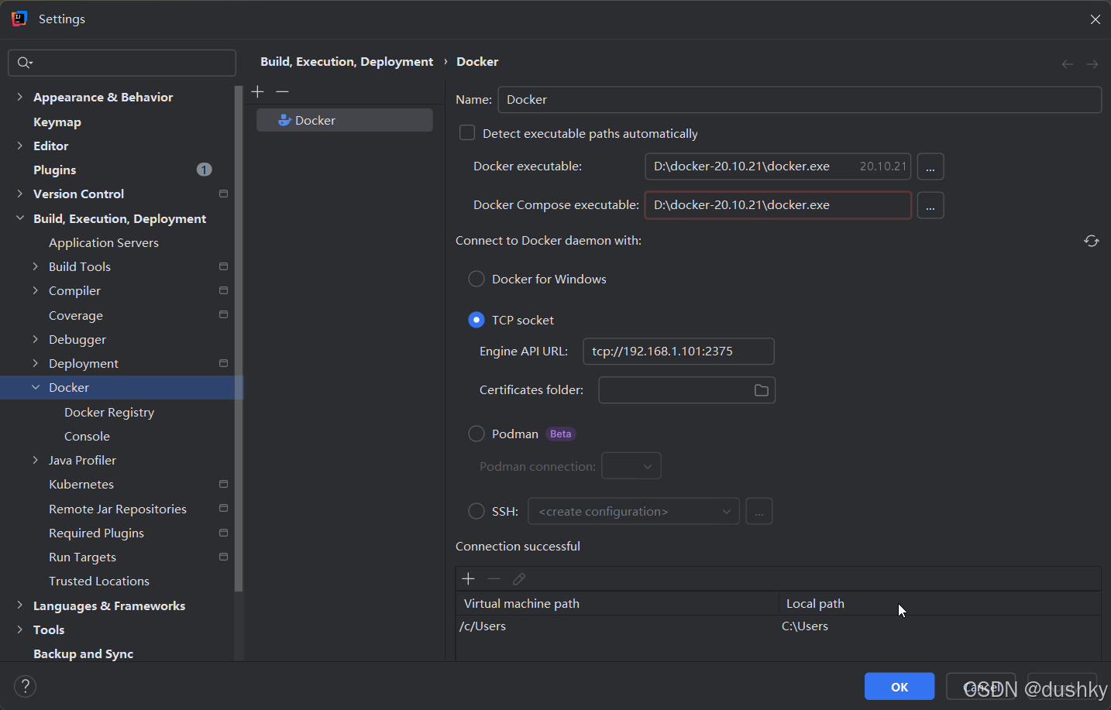Expand Languages & Frameworks chevron
This screenshot has width=1111, height=710.
click(20, 605)
